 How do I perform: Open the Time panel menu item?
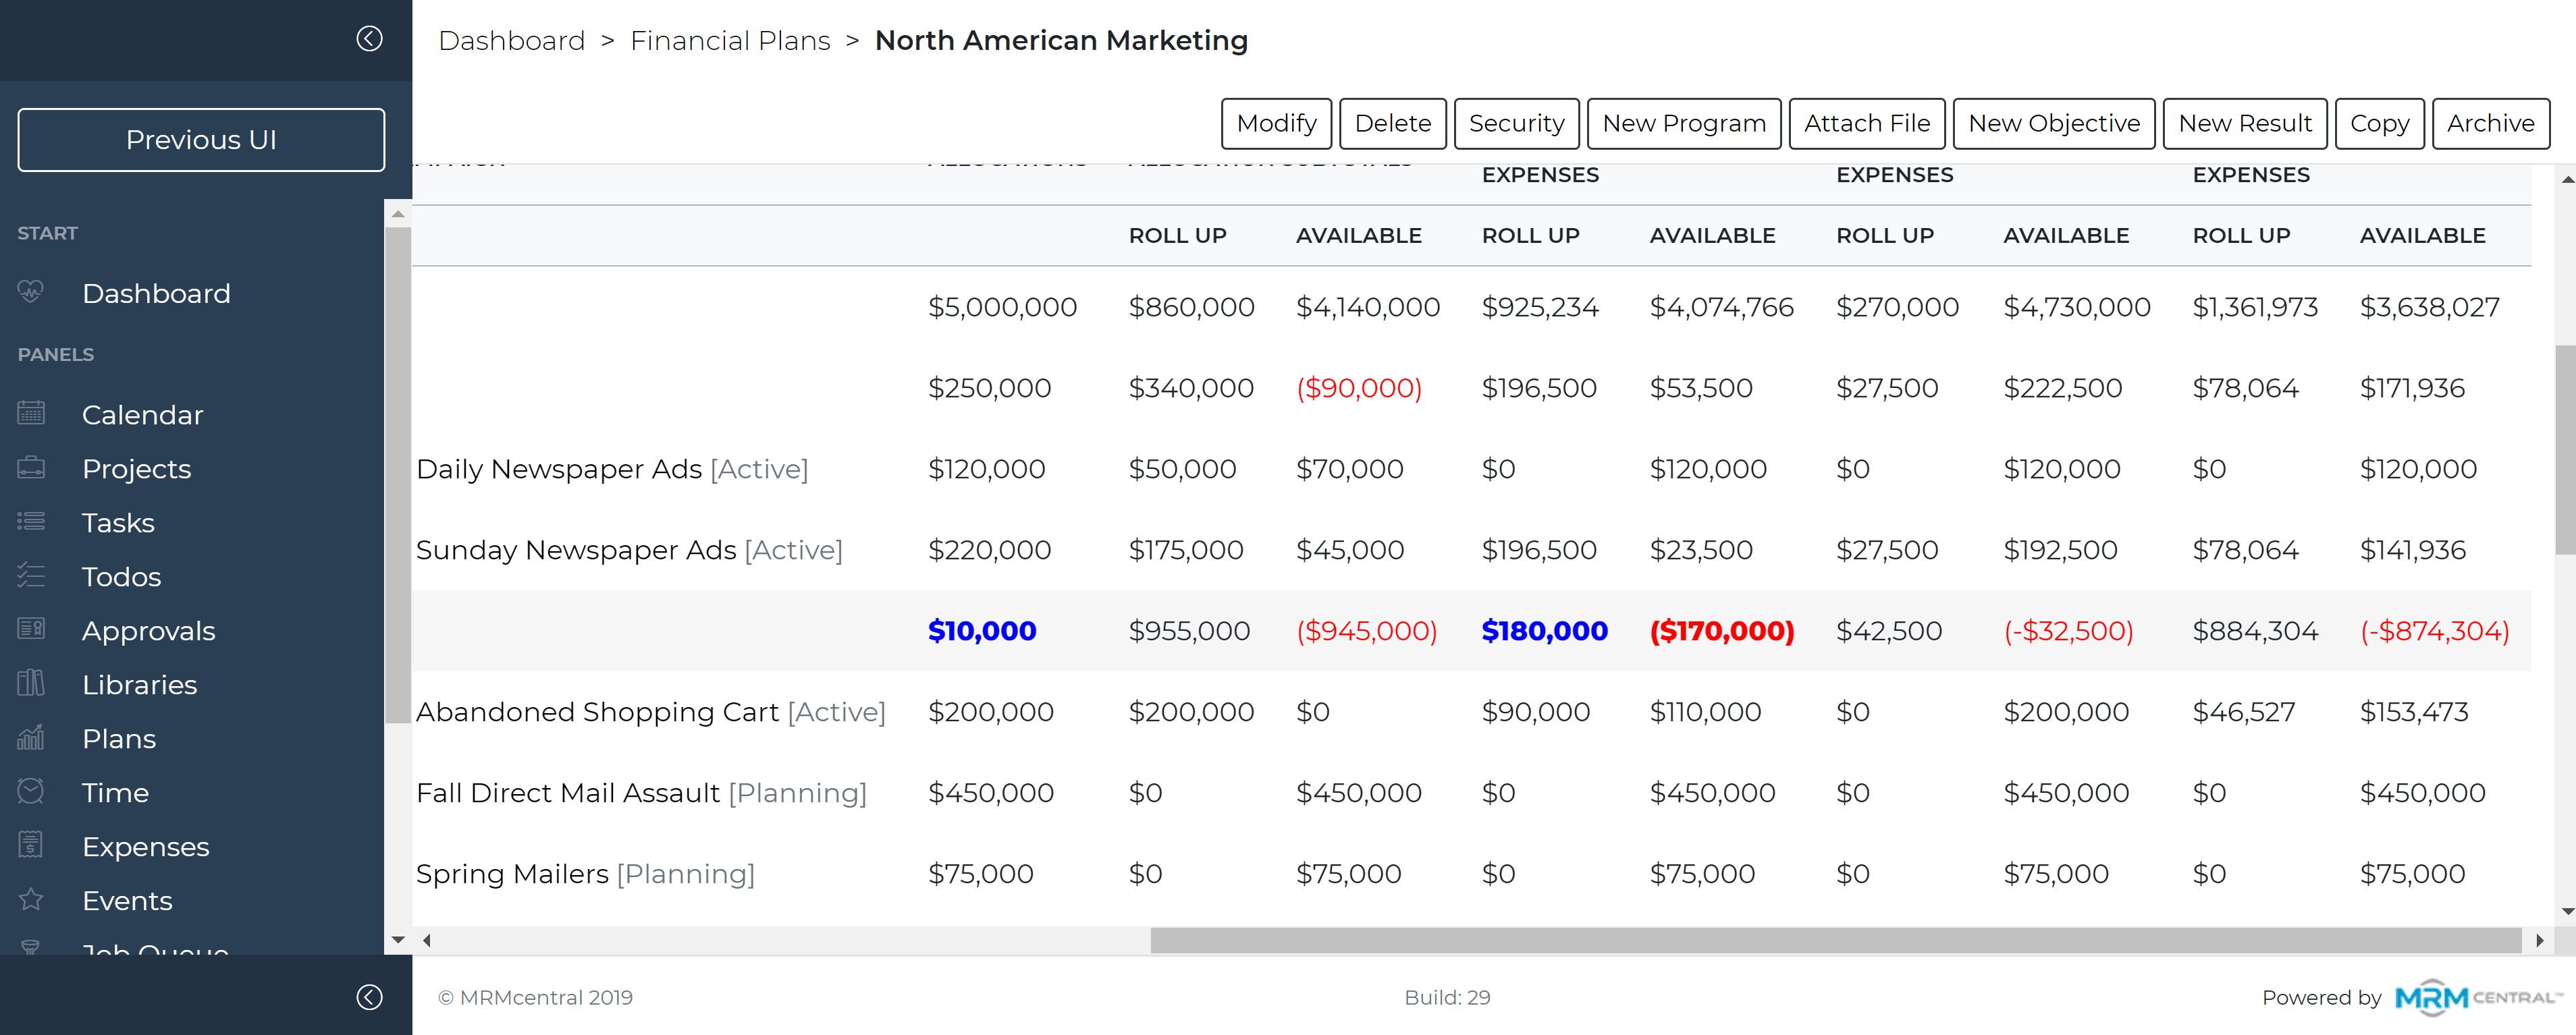click(x=115, y=792)
